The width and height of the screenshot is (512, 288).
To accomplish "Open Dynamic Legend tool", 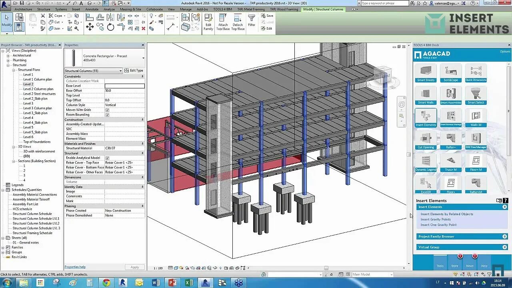I will coord(426,163).
